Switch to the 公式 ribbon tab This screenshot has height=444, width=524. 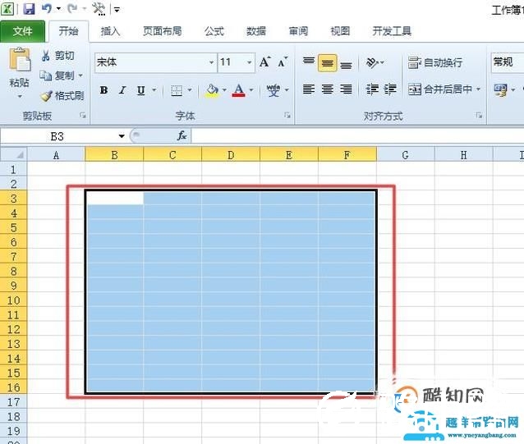coord(214,31)
